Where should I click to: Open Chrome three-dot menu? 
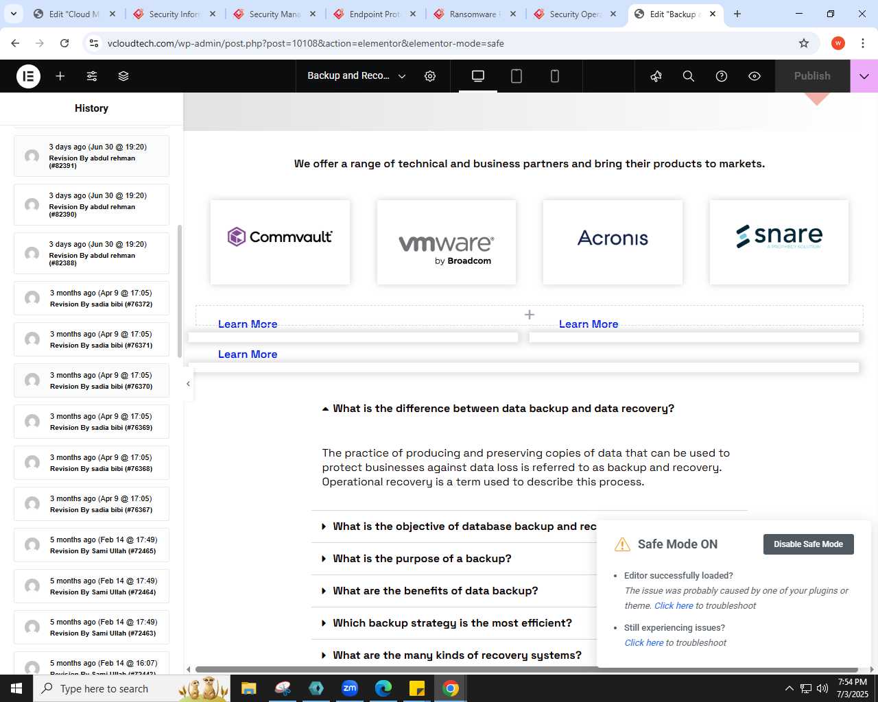863,43
